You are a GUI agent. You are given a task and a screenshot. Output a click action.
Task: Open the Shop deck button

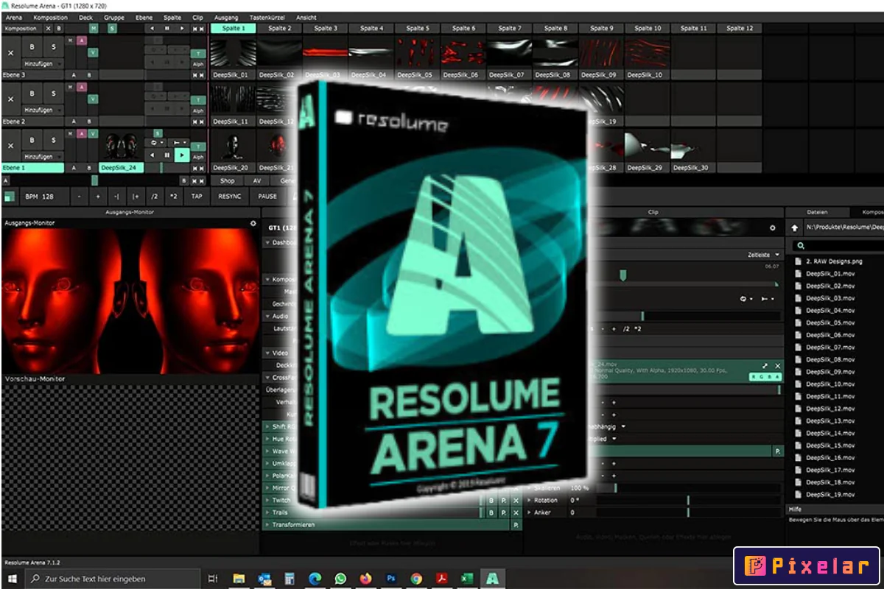click(228, 180)
